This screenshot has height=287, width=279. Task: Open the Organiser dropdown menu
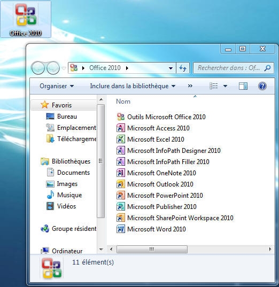(x=57, y=86)
